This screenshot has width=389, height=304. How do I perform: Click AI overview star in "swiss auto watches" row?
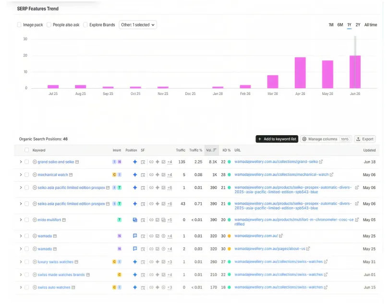[135, 287]
